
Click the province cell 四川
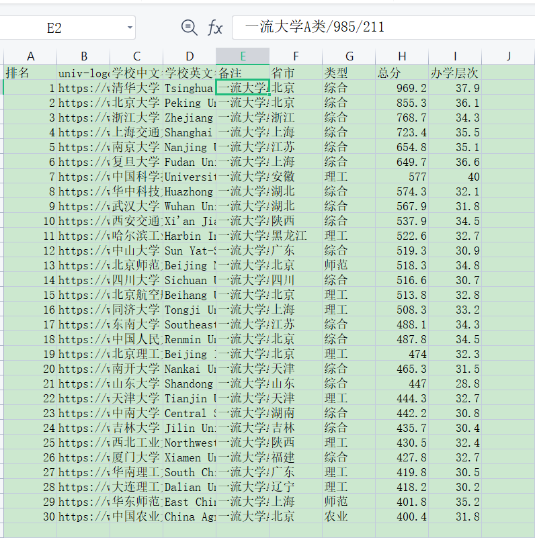296,279
